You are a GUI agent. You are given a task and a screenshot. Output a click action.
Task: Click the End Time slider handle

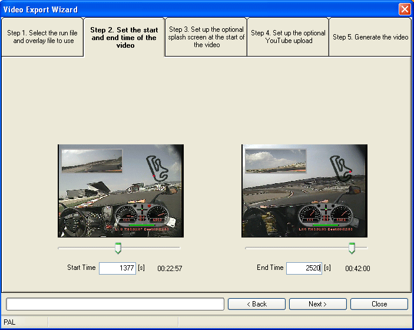tap(352, 248)
